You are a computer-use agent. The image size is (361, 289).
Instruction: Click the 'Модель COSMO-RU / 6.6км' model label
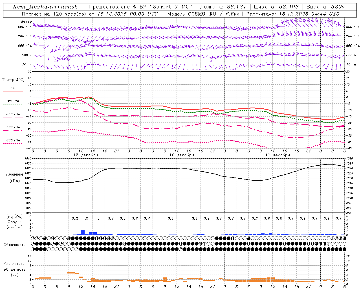(x=203, y=14)
